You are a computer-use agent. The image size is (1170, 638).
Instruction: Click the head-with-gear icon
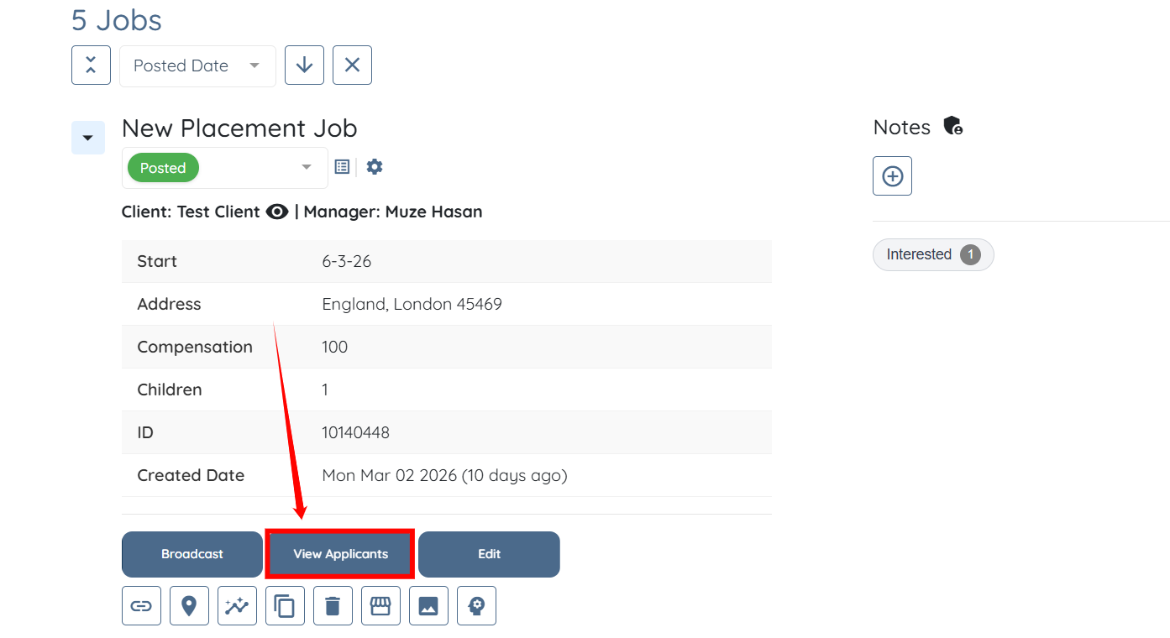coord(476,605)
